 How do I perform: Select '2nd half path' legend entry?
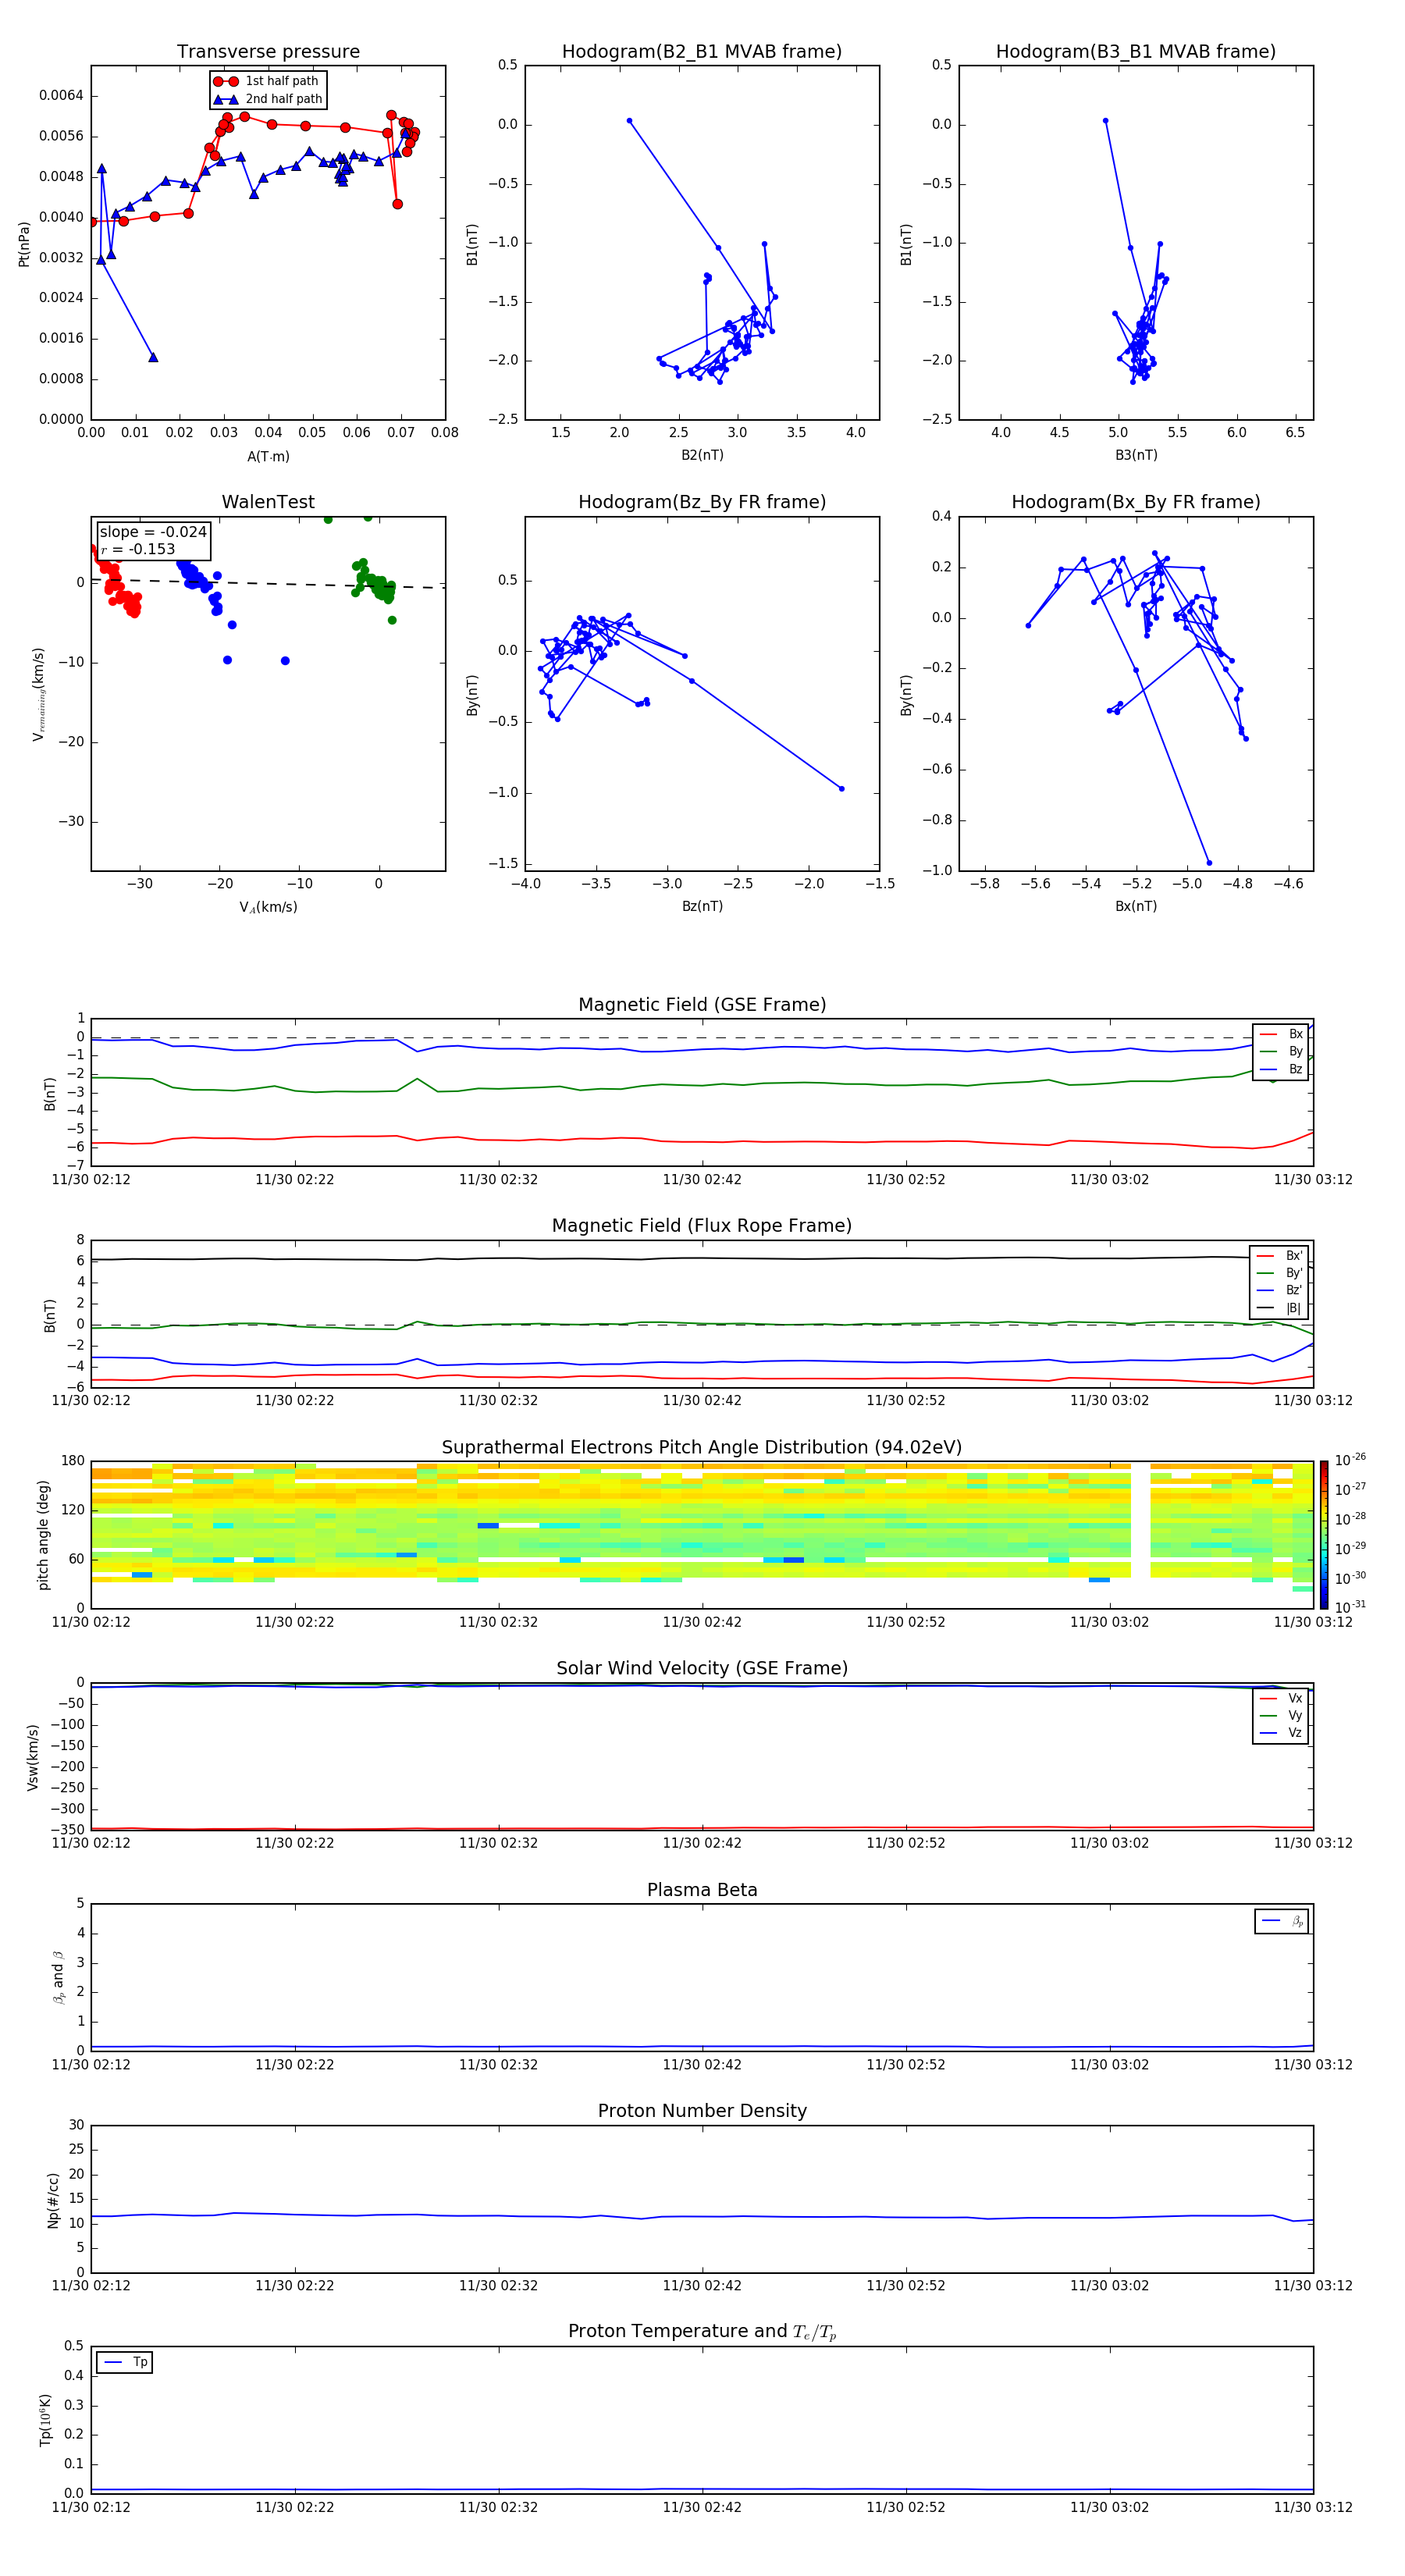(x=268, y=99)
